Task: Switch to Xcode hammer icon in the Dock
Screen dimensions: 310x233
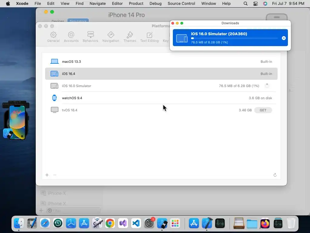Action: (207, 223)
